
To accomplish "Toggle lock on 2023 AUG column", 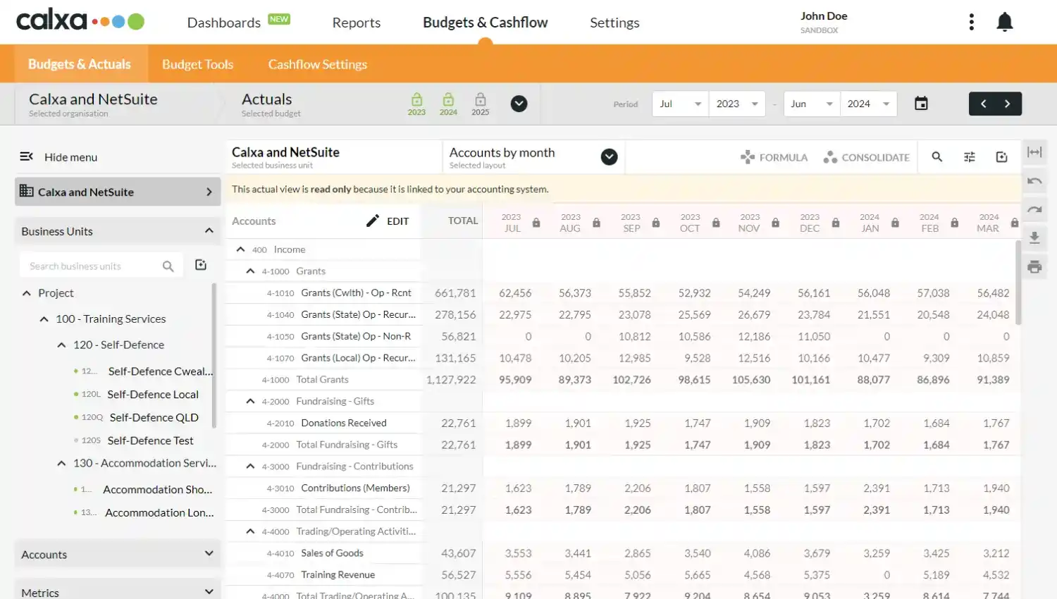I will point(596,223).
